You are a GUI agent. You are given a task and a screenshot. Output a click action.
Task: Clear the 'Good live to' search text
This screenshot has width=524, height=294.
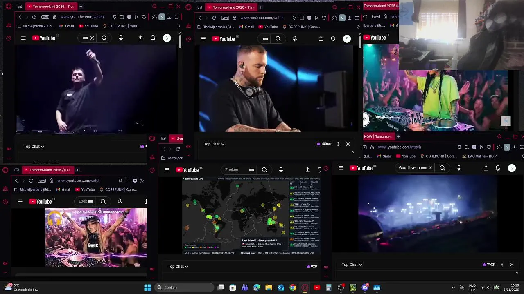click(x=430, y=168)
